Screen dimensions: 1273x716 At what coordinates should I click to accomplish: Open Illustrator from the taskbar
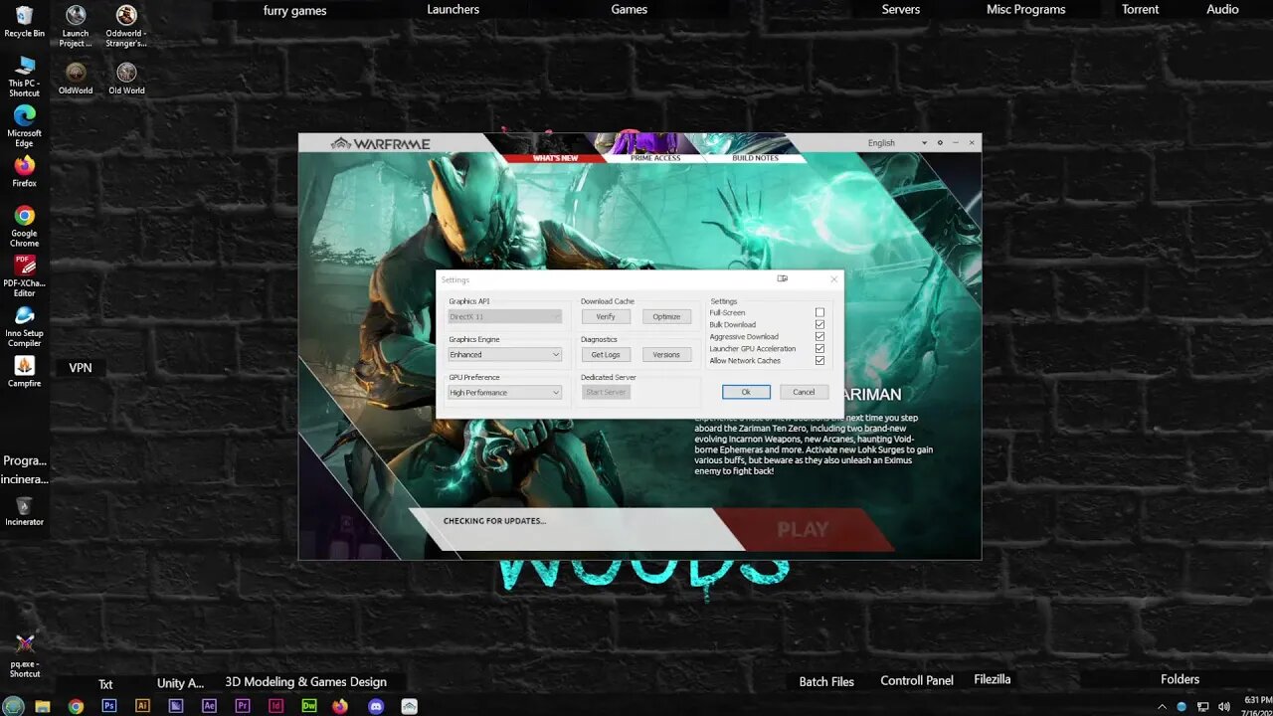(x=142, y=706)
